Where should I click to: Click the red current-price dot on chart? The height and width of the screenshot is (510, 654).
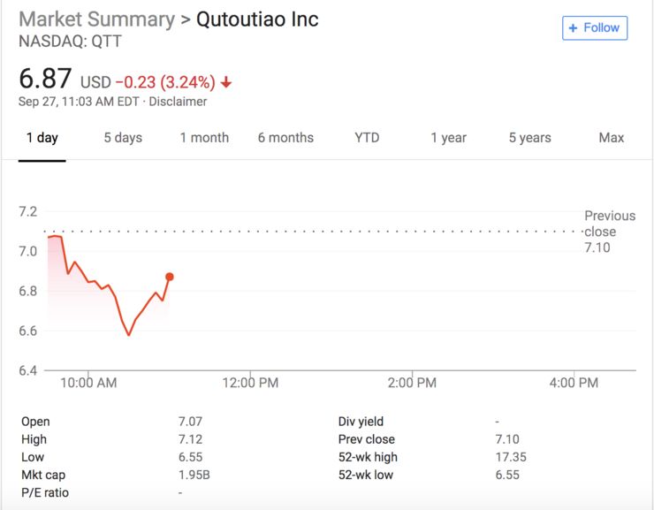click(169, 277)
